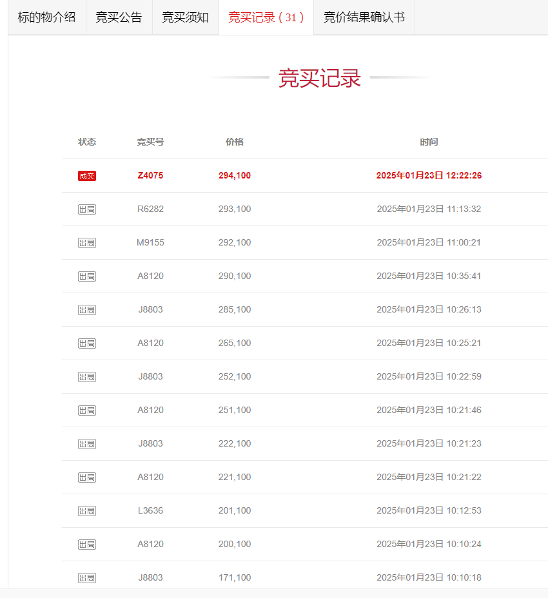The height and width of the screenshot is (598, 548).
Task: Click the 出局 badge in the L3636 row
Action: (87, 512)
